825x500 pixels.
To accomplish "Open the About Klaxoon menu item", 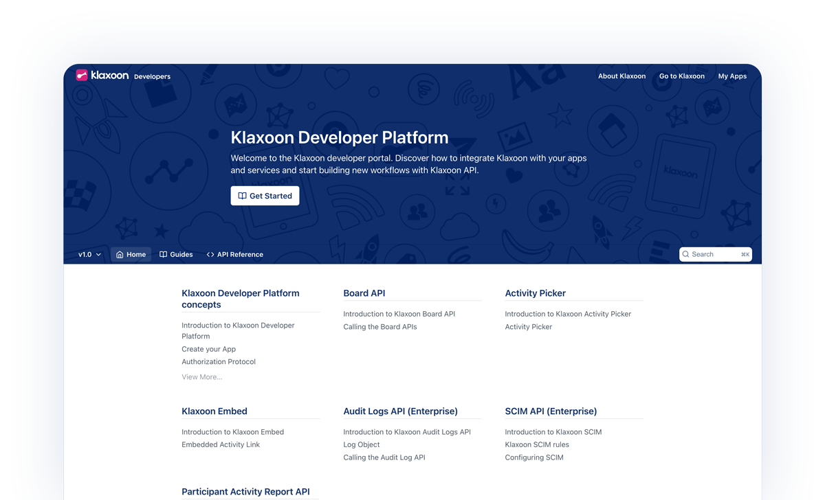I will click(621, 76).
